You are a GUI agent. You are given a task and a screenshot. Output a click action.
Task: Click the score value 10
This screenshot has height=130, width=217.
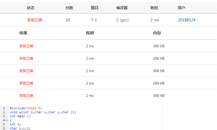68,20
